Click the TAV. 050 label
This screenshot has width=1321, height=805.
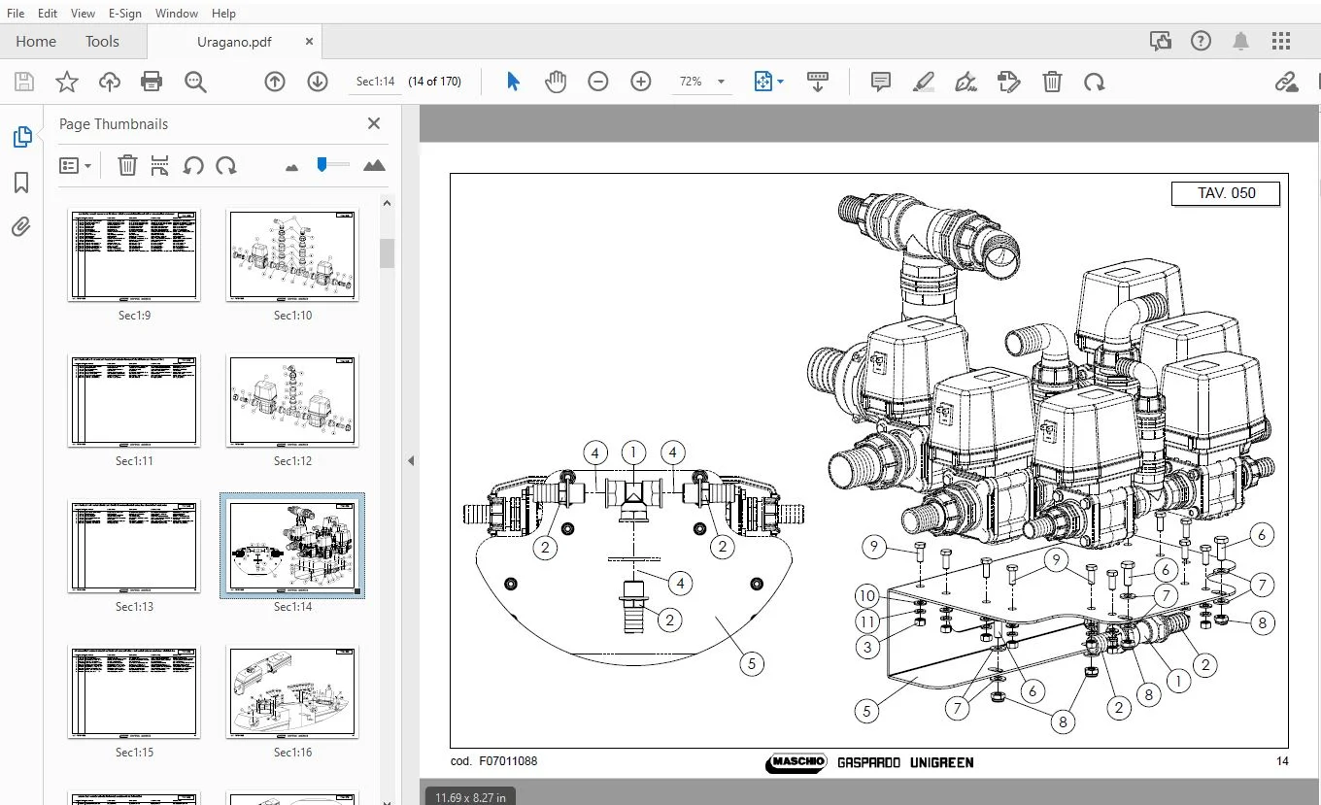(x=1226, y=193)
